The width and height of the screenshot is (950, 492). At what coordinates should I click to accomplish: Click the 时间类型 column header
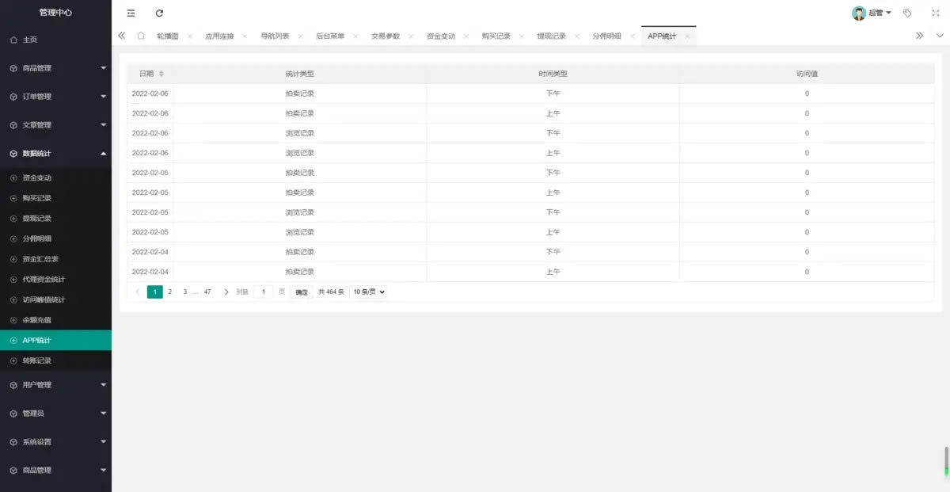pyautogui.click(x=553, y=74)
